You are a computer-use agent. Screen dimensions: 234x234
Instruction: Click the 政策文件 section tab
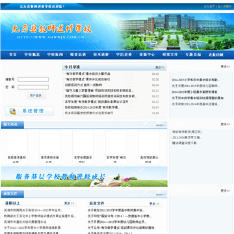12,194
